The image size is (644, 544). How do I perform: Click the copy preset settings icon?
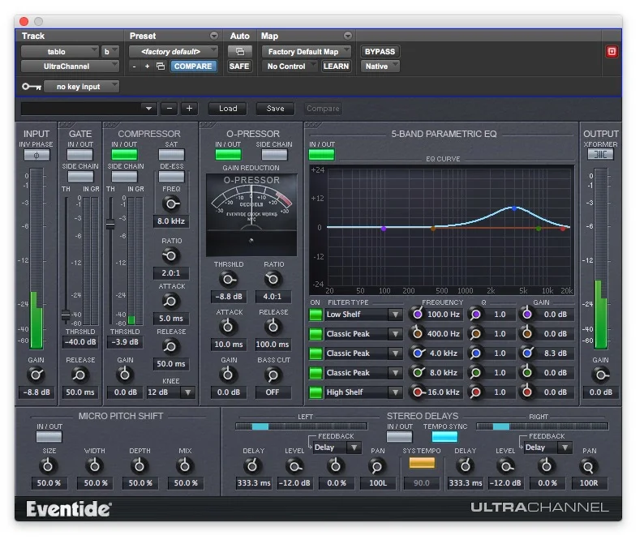(161, 66)
